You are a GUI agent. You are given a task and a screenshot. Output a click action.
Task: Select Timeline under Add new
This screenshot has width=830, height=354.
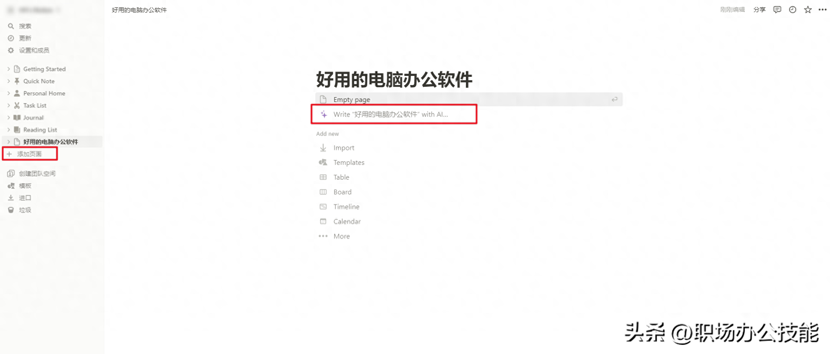(x=346, y=207)
